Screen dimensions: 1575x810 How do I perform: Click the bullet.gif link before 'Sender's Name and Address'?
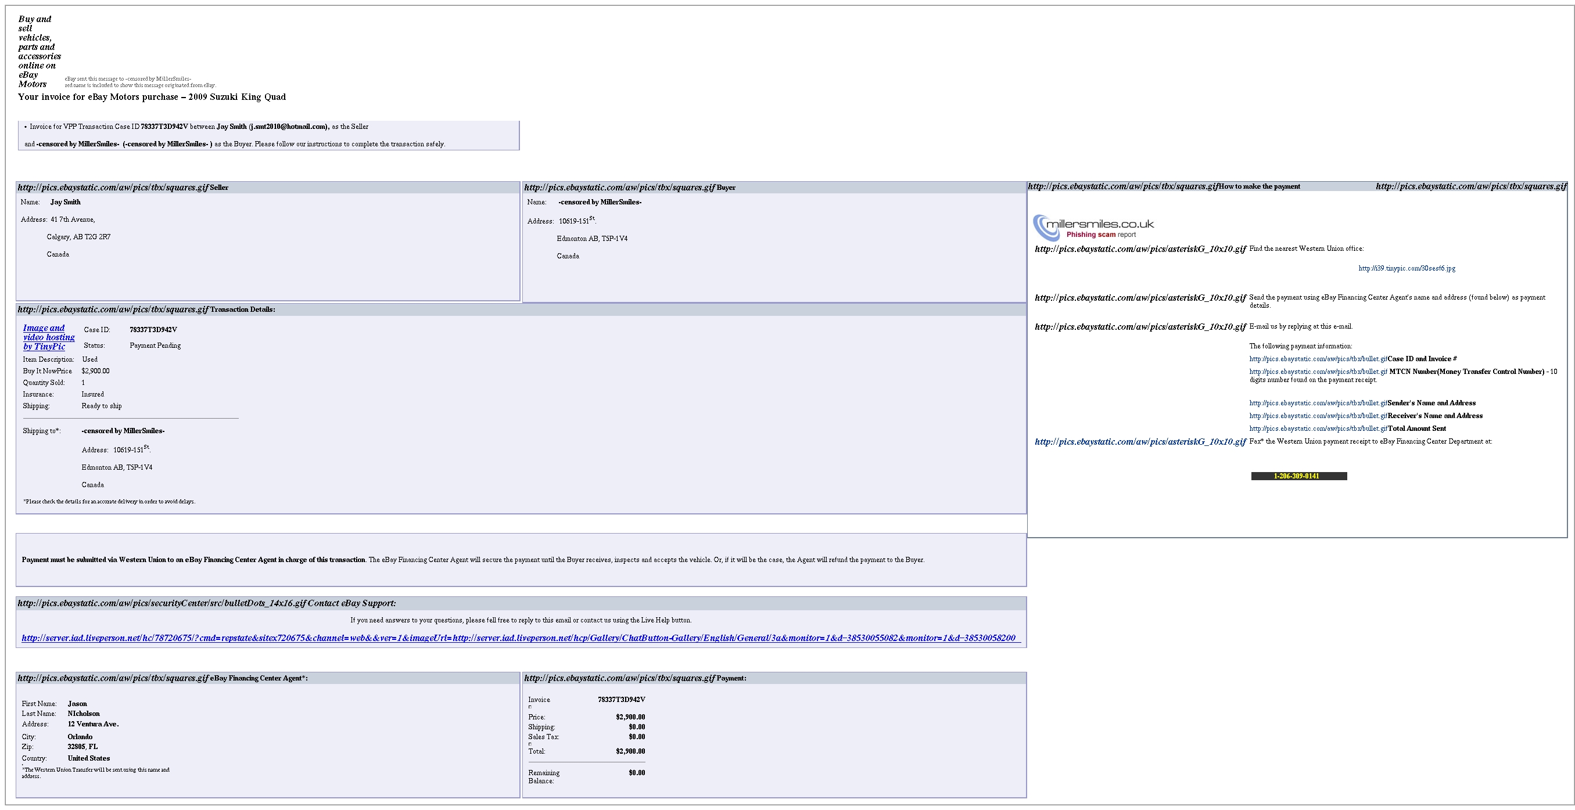tap(1318, 403)
